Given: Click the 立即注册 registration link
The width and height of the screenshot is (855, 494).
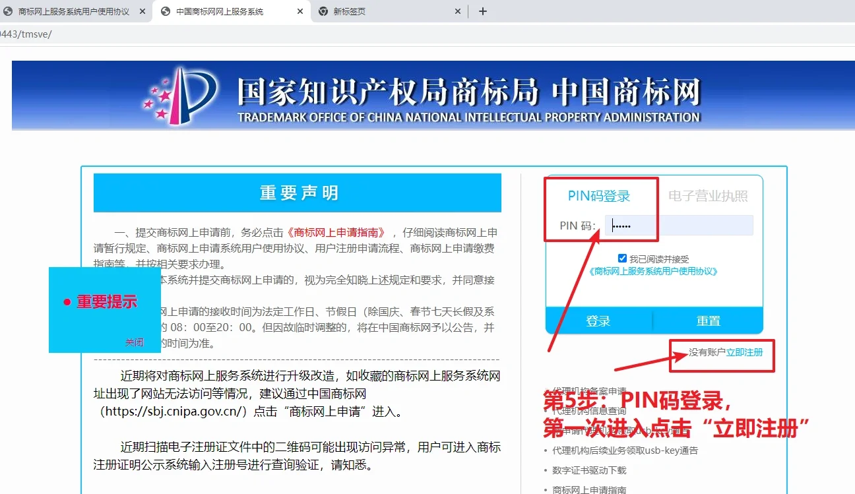Looking at the screenshot, I should click(744, 352).
